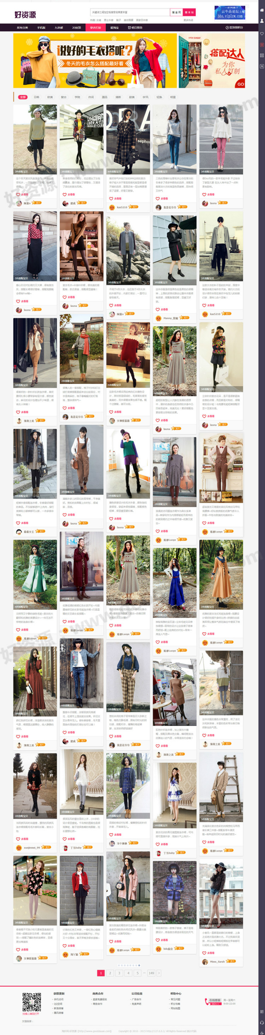
Task: Select the highlighted 穿衣打扮 nav tab
Action: pos(95,28)
